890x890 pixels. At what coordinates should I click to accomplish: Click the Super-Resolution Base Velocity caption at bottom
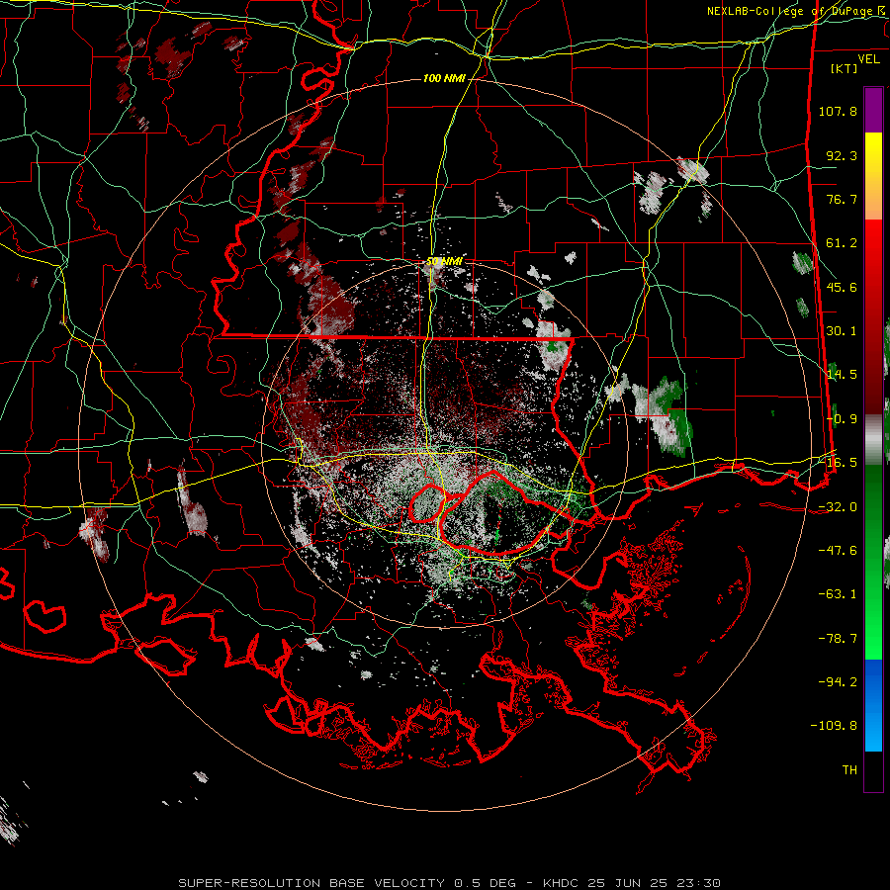(450, 883)
